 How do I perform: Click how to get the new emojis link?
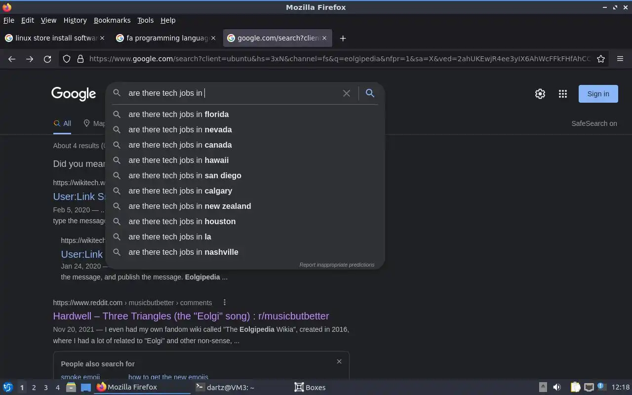[x=168, y=377]
